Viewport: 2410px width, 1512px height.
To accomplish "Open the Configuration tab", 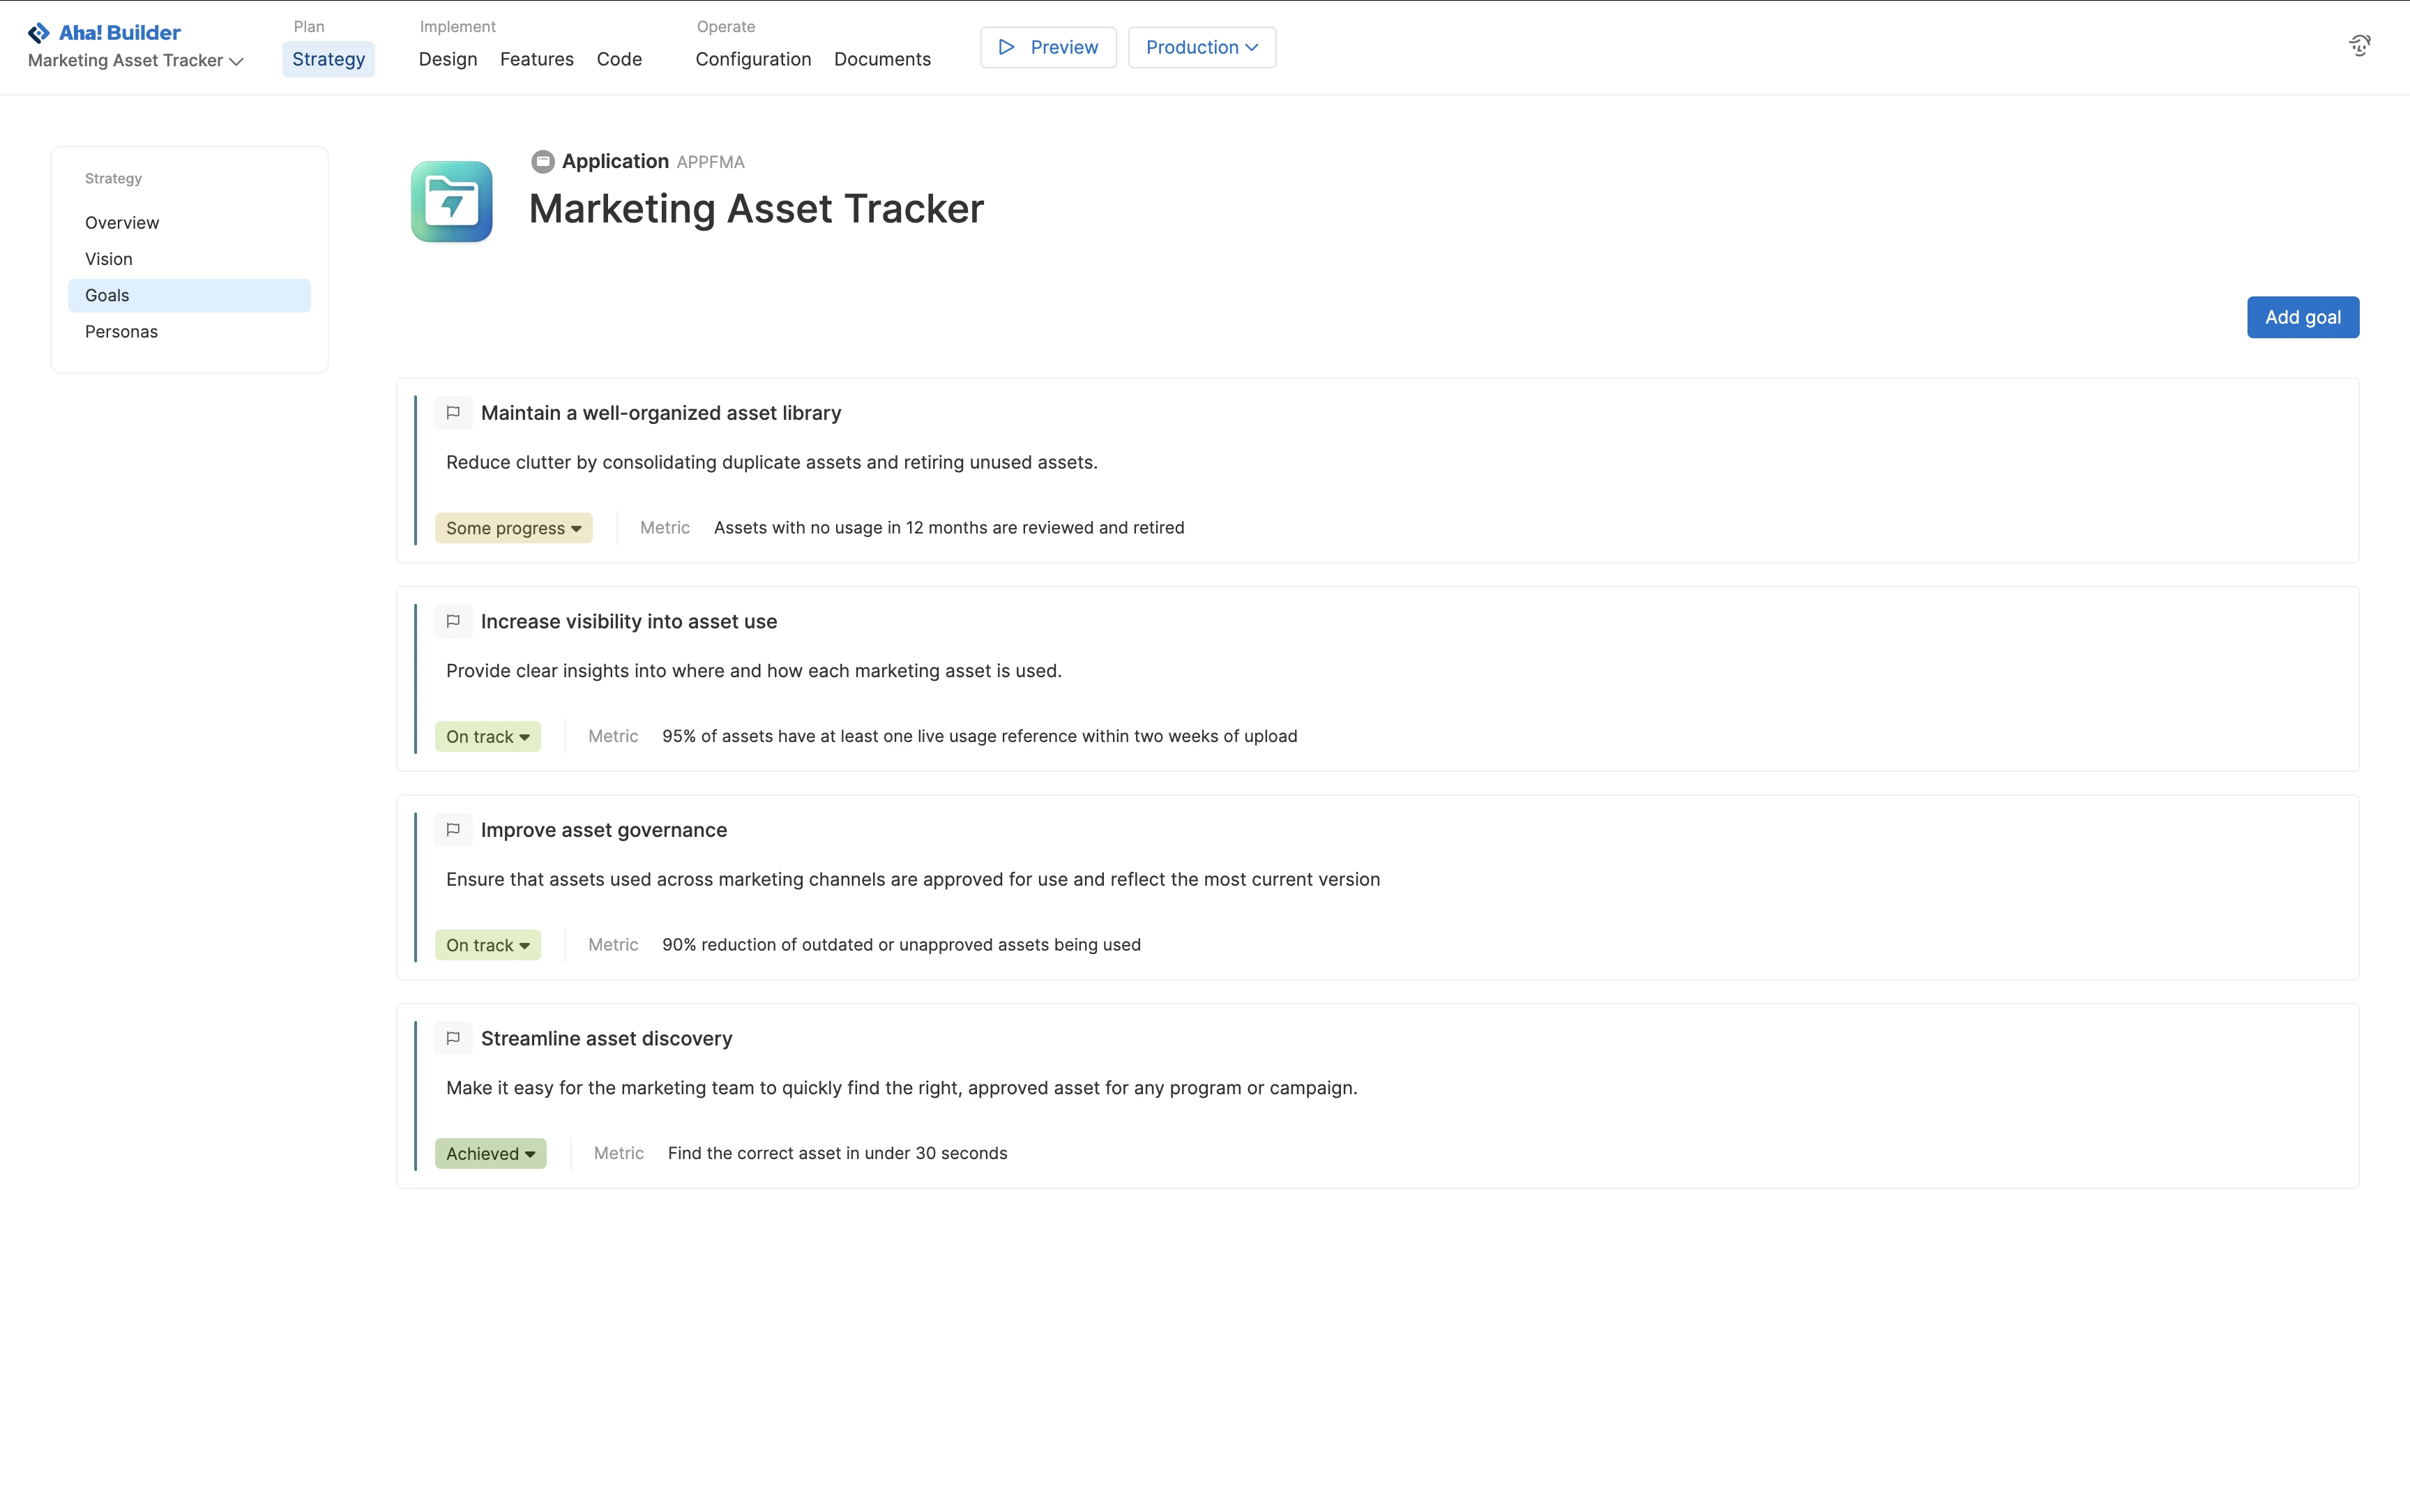I will [752, 59].
